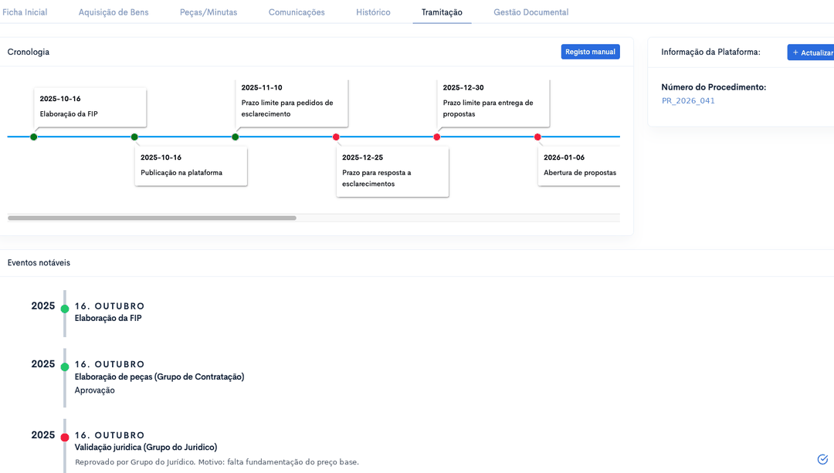This screenshot has height=473, width=834.
Task: Select the Elaboração da FIP timeline card
Action: point(90,107)
